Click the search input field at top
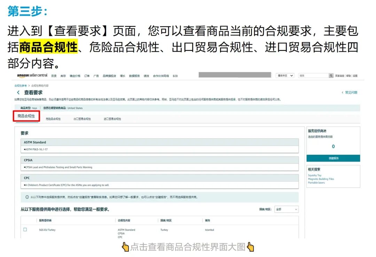Screen dimensions: 376x257 click(313, 75)
